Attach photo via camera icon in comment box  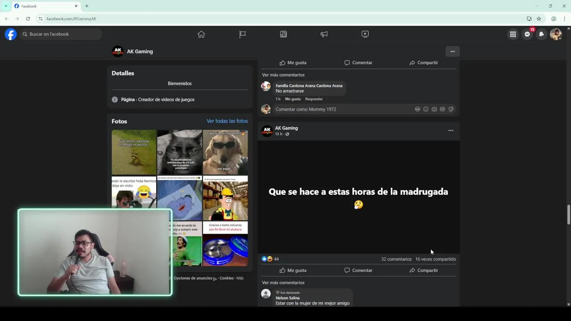[x=434, y=109]
